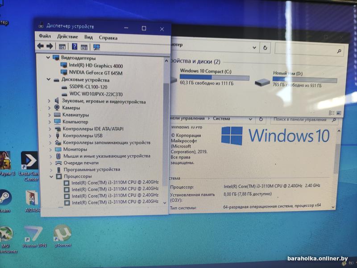Screen dimensions: 357x268
Task: Click the scroll-up arrow in Device Manager
Action: click(166, 61)
